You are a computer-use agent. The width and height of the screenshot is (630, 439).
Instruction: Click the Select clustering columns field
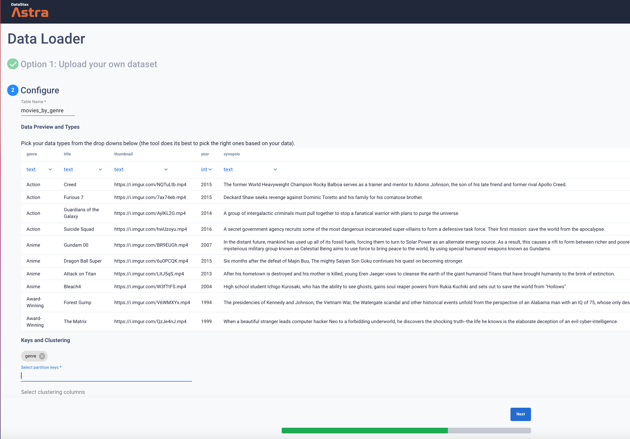coord(53,392)
